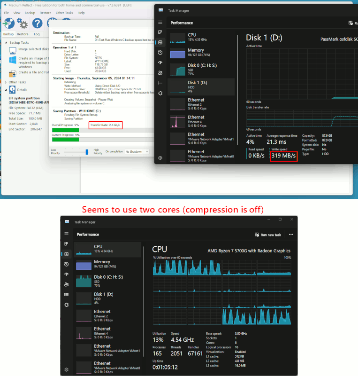The image size is (358, 376).
Task: Select Disk 1 (D:) in top Task Manager
Action: (x=201, y=86)
